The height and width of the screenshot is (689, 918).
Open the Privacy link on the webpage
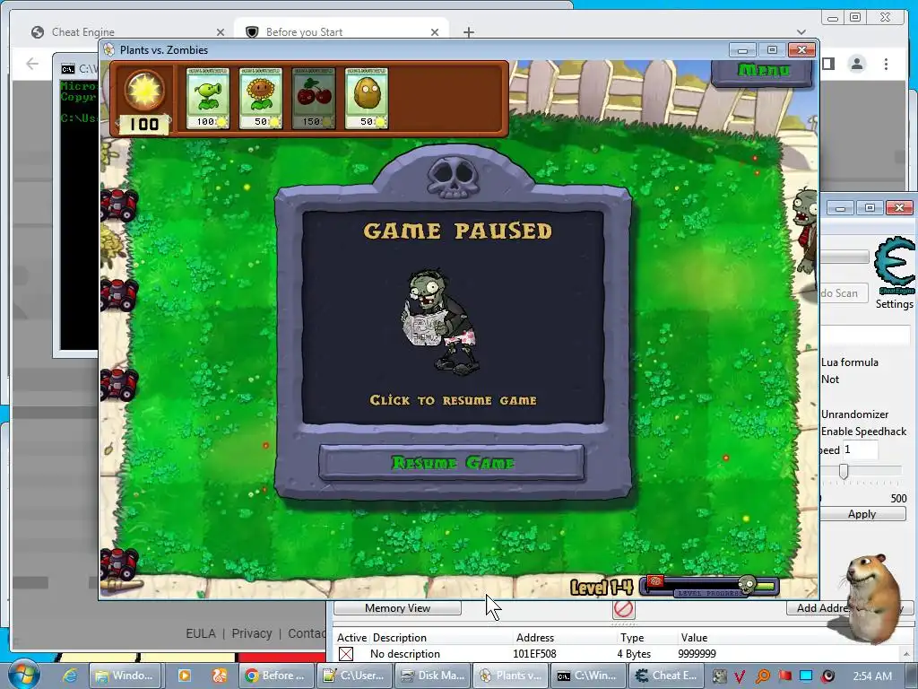[x=252, y=633]
